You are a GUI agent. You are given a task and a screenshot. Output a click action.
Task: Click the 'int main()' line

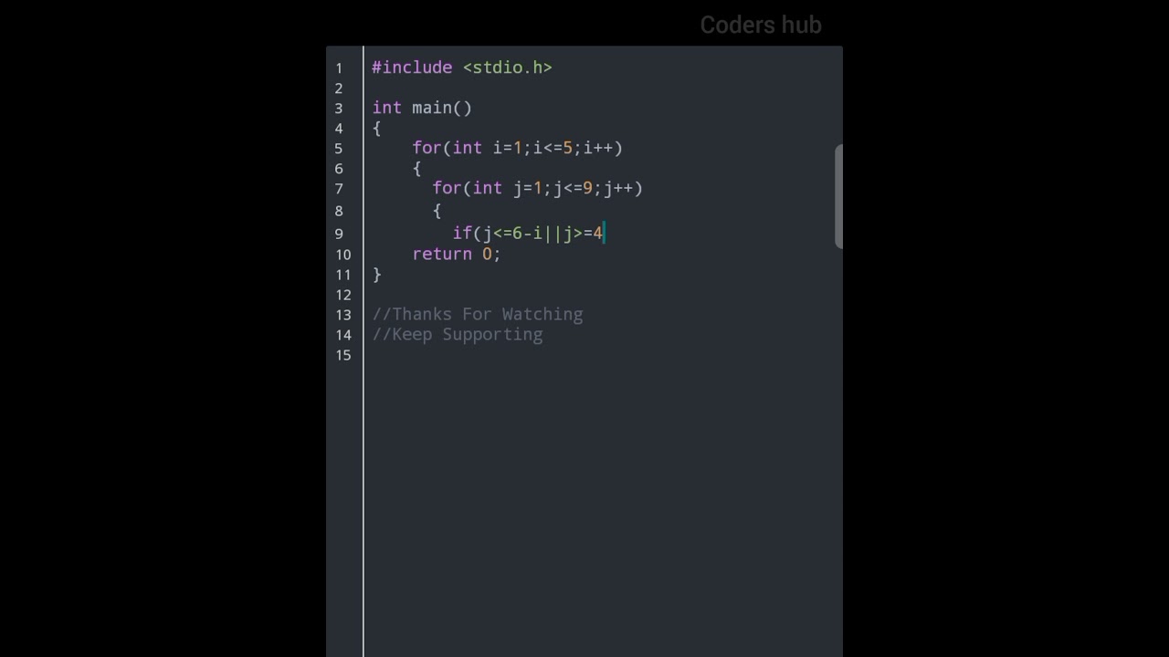click(x=422, y=108)
